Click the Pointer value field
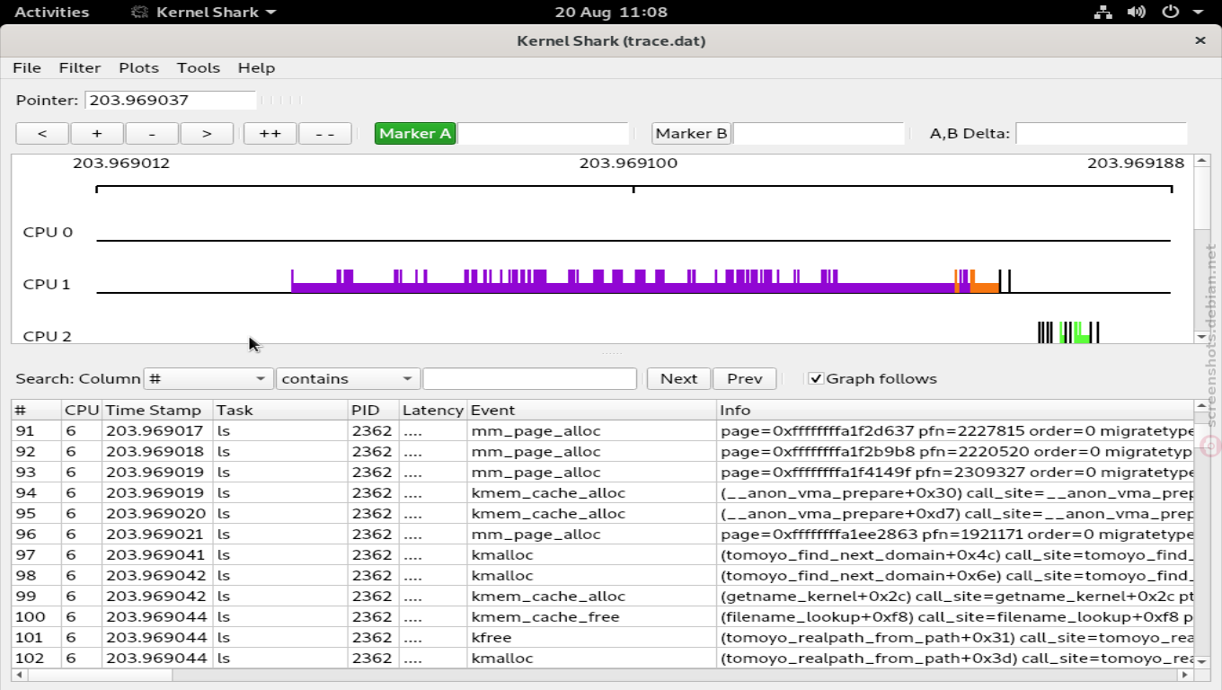The image size is (1222, 690). coord(171,100)
